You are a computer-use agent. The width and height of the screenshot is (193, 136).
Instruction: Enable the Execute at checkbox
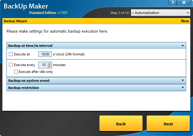point(11,54)
